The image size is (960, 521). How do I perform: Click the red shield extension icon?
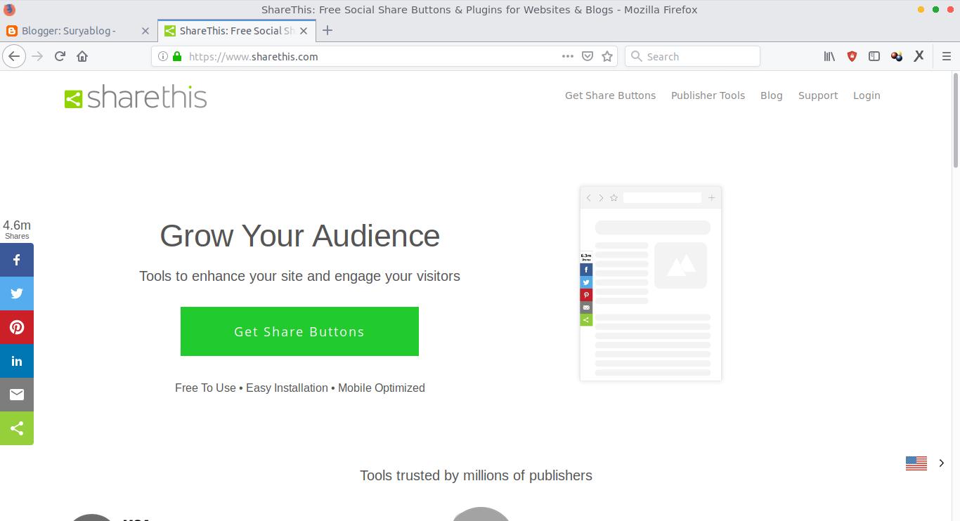[852, 56]
